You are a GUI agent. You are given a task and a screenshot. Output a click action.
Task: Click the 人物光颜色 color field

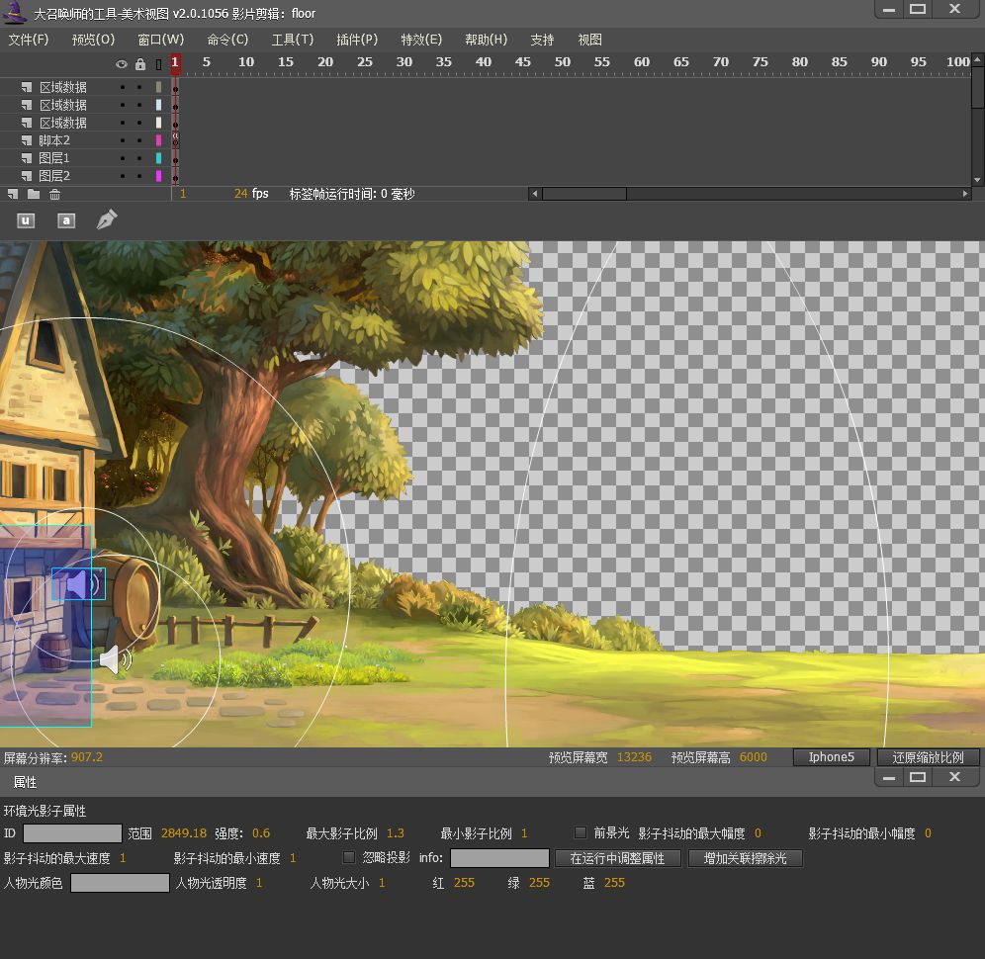tap(120, 883)
